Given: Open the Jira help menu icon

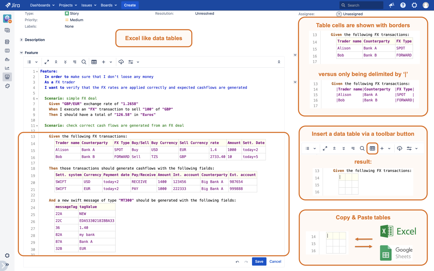Looking at the screenshot, I should coord(403,5).
